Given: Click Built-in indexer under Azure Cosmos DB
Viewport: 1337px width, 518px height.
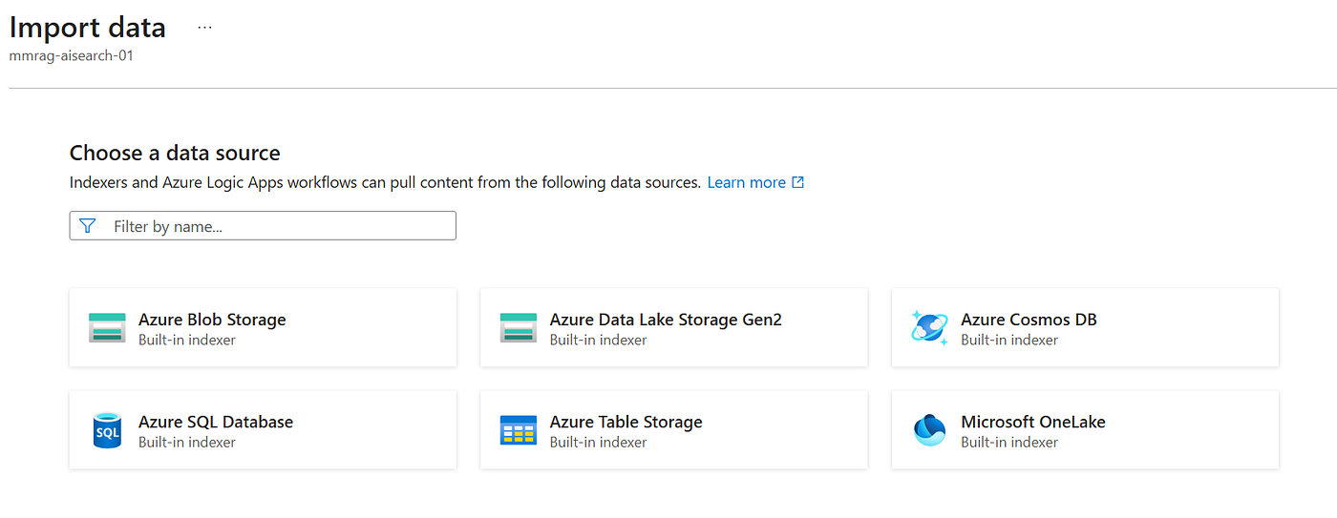Looking at the screenshot, I should tap(1009, 341).
